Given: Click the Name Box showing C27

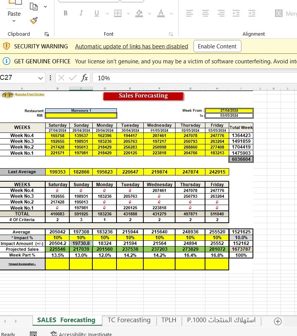Looking at the screenshot, I should click(18, 78).
